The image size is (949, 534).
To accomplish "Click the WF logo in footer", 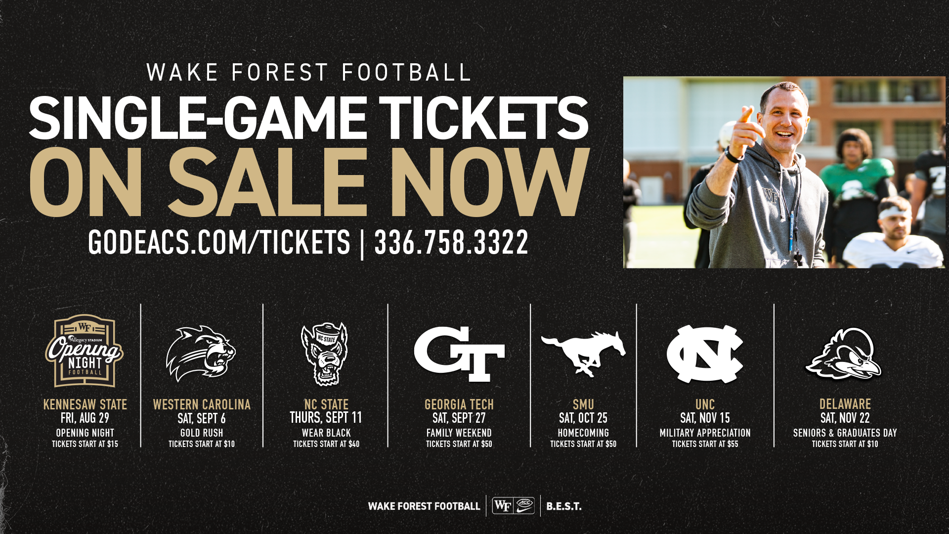I will click(503, 506).
